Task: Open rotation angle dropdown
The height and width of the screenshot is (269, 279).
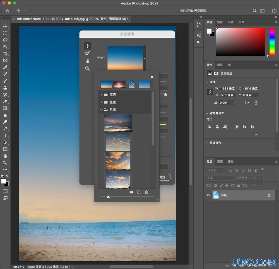Action: (234, 103)
